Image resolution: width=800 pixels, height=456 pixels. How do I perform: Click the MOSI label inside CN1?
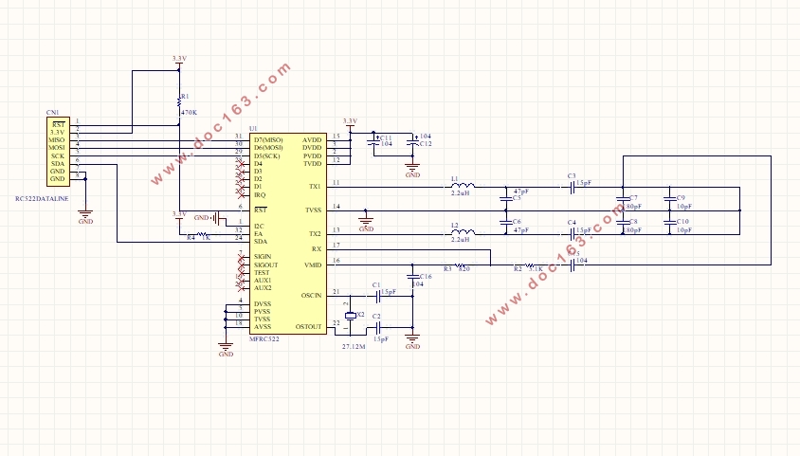tap(57, 148)
